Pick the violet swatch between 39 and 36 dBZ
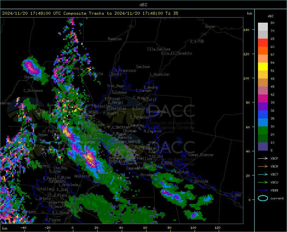The width and height of the screenshot is (287, 232). pyautogui.click(x=263, y=107)
